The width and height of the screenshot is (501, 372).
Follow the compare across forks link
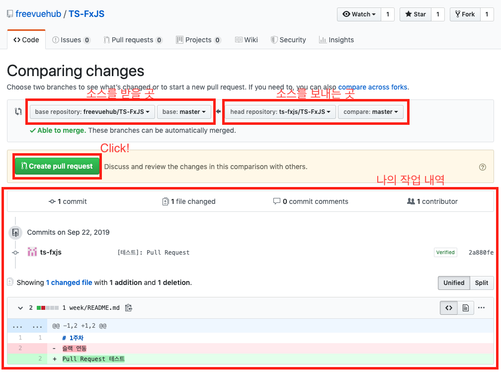373,87
